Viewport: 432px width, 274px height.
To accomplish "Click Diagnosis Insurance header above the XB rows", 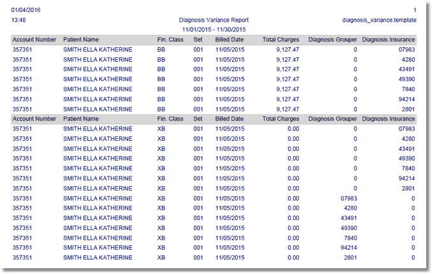I will click(x=388, y=119).
